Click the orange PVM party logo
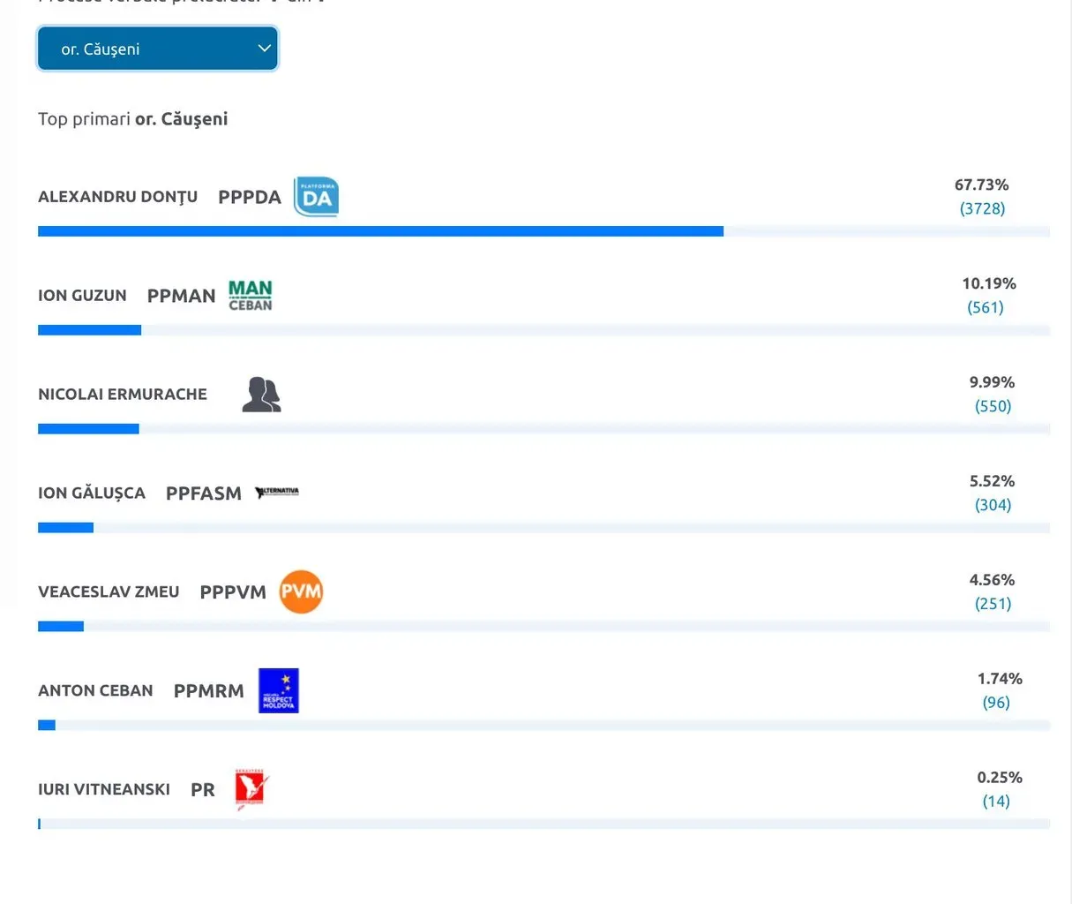Image resolution: width=1072 pixels, height=904 pixels. click(301, 591)
